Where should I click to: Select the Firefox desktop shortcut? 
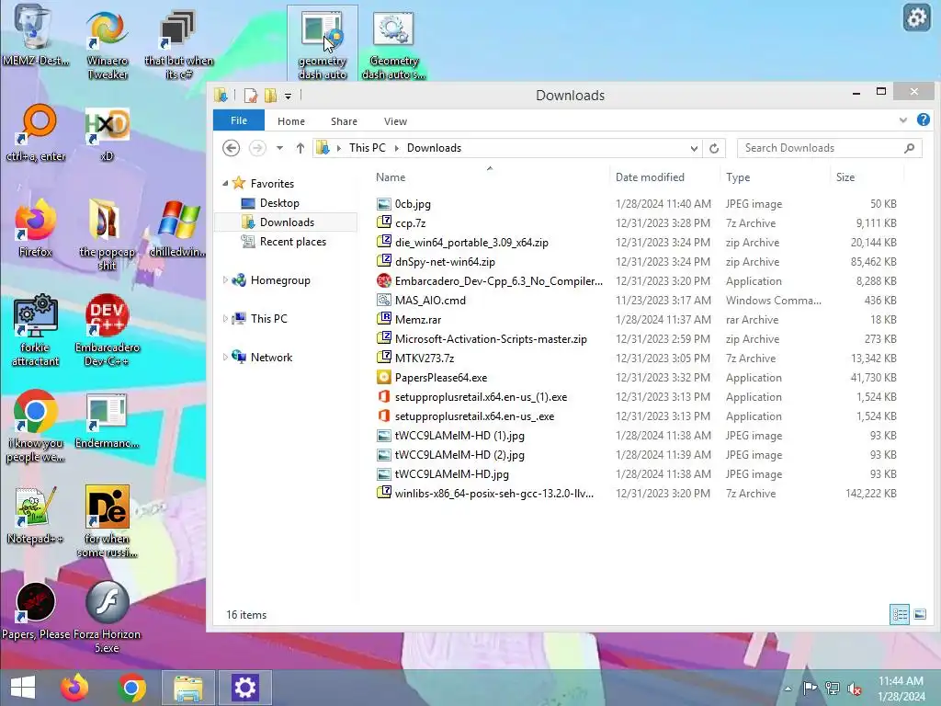(x=35, y=228)
